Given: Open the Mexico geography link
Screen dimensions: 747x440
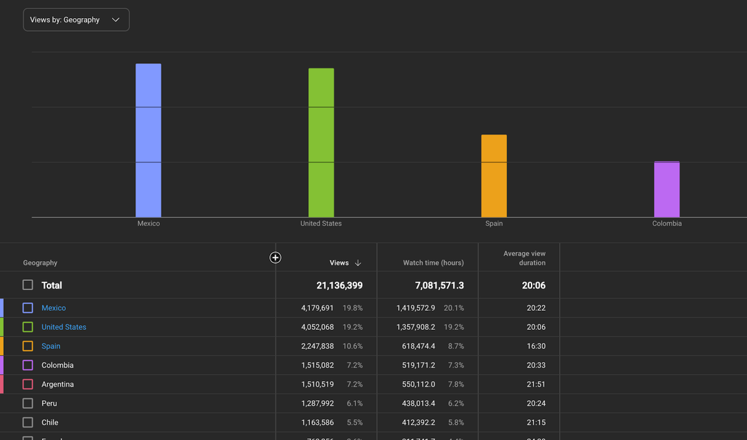Looking at the screenshot, I should pos(54,308).
